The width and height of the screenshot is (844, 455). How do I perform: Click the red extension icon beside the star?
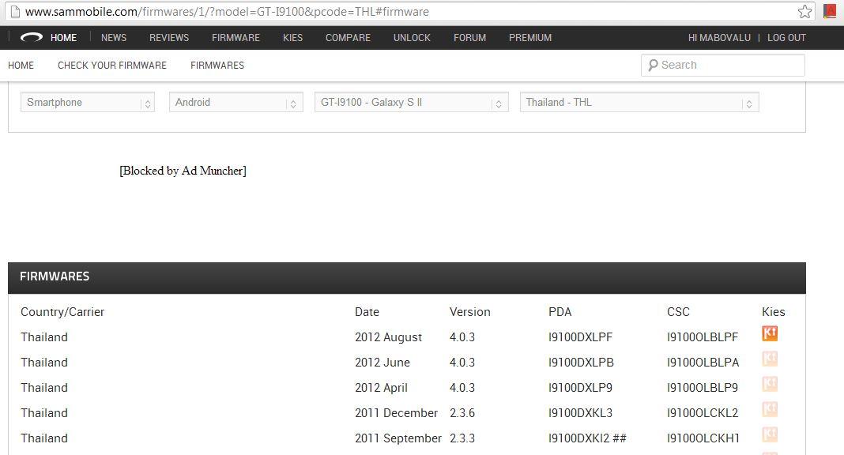point(830,11)
